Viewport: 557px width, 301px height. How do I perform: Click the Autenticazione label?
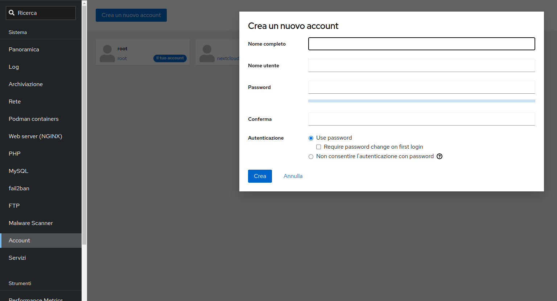click(266, 138)
